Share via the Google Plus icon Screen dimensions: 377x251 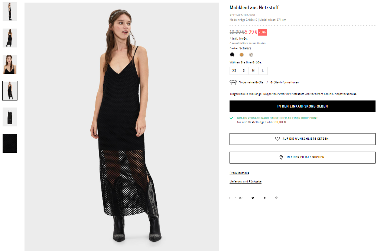pyautogui.click(x=241, y=198)
